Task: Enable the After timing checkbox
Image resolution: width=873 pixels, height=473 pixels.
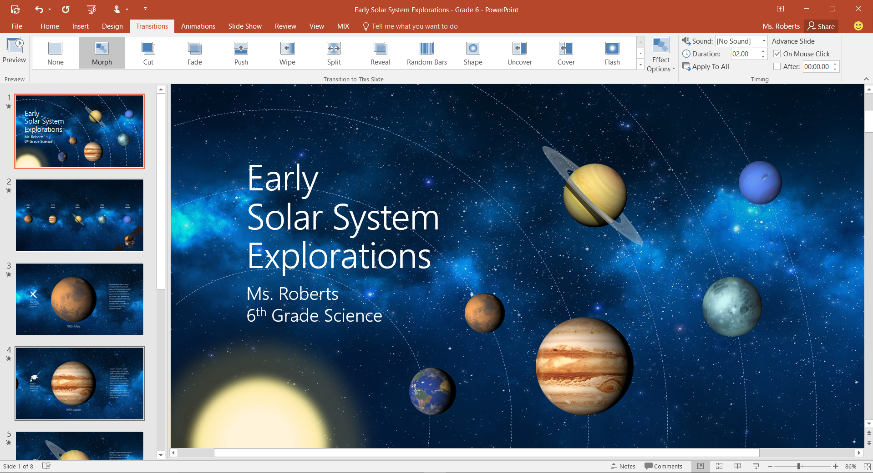Action: [777, 67]
